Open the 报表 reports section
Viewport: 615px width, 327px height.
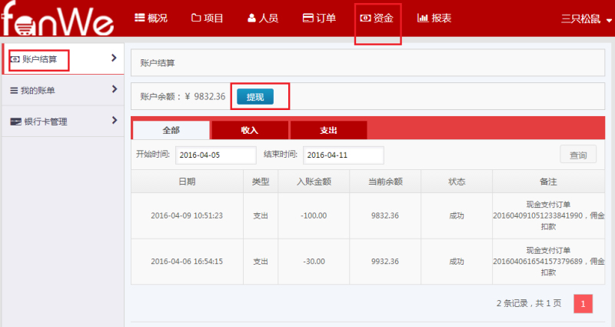coord(434,17)
